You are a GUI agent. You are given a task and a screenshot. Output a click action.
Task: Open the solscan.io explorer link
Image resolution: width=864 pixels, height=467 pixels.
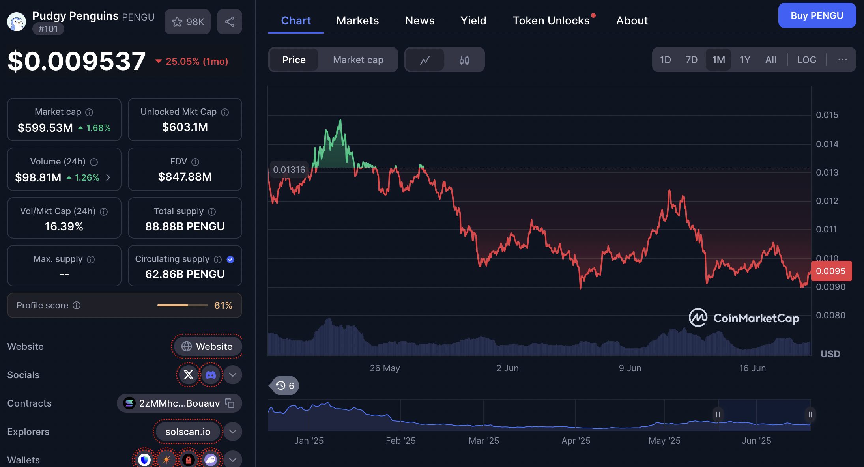(x=188, y=432)
